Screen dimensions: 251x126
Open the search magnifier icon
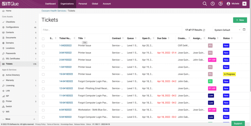205,4
